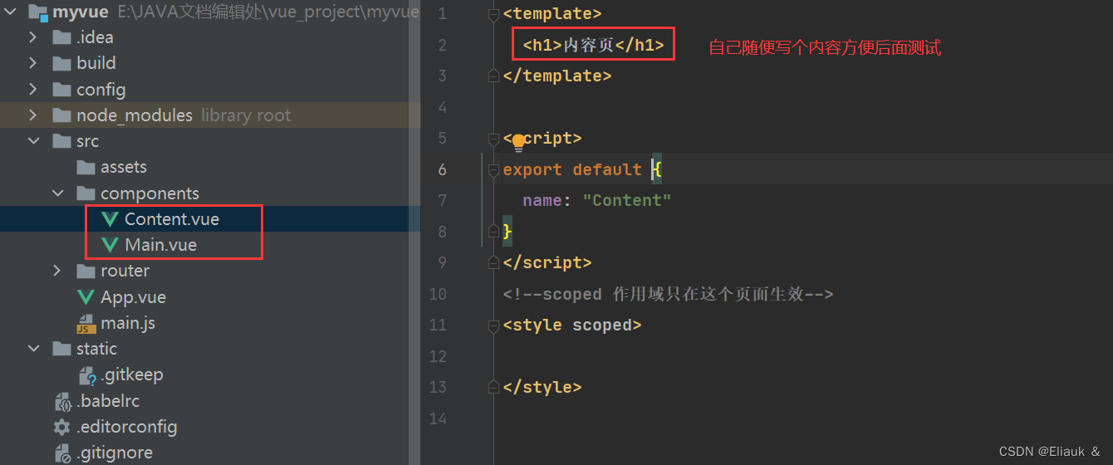Expand the node_modules folder chevron

(x=33, y=115)
